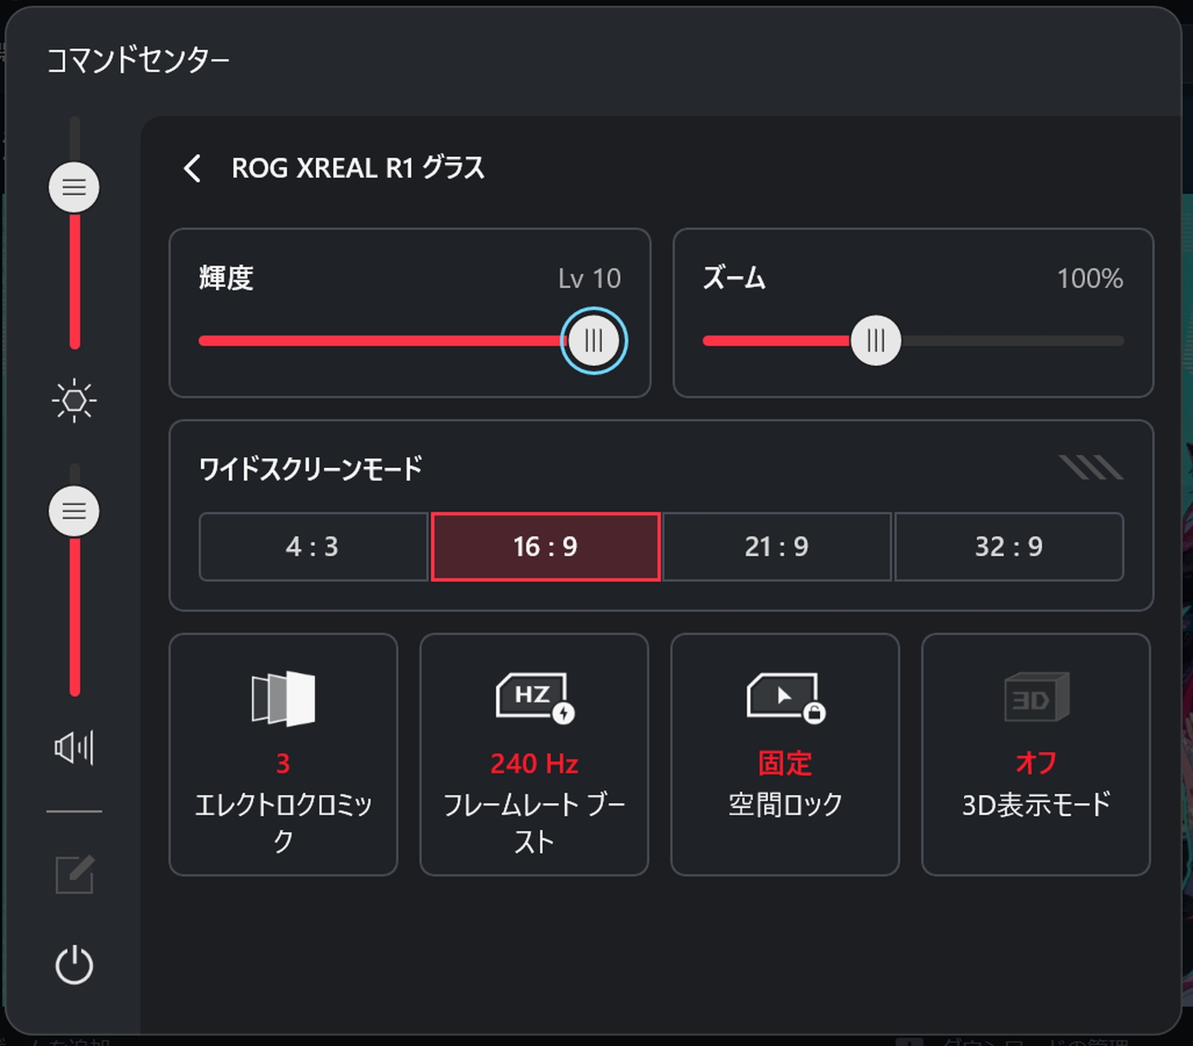Toggle the フレームレート ブースト 240 Hz tile
Screen dimensions: 1193x1046
(x=534, y=755)
